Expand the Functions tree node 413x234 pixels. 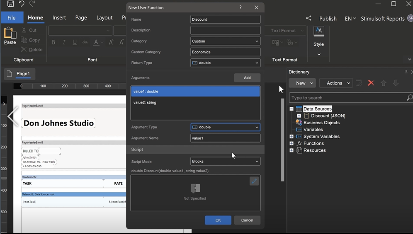(292, 143)
